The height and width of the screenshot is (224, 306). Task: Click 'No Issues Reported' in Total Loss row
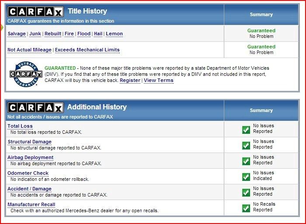click(x=264, y=129)
